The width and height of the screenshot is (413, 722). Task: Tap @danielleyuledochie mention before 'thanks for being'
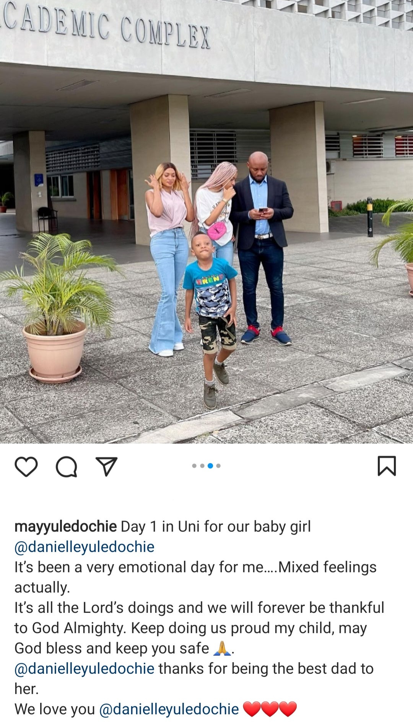click(85, 669)
